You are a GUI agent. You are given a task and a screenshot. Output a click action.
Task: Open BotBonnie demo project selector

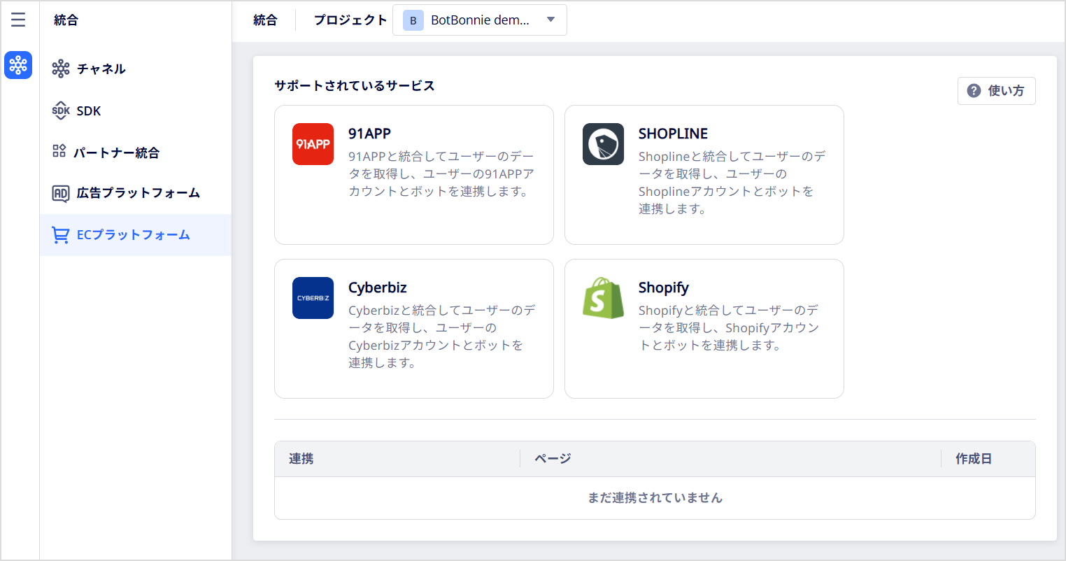(480, 20)
